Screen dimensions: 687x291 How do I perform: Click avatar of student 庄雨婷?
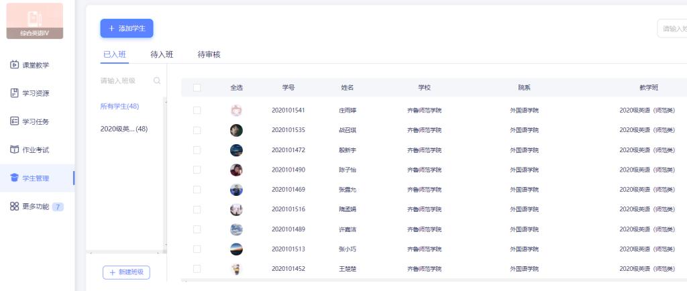pos(236,110)
